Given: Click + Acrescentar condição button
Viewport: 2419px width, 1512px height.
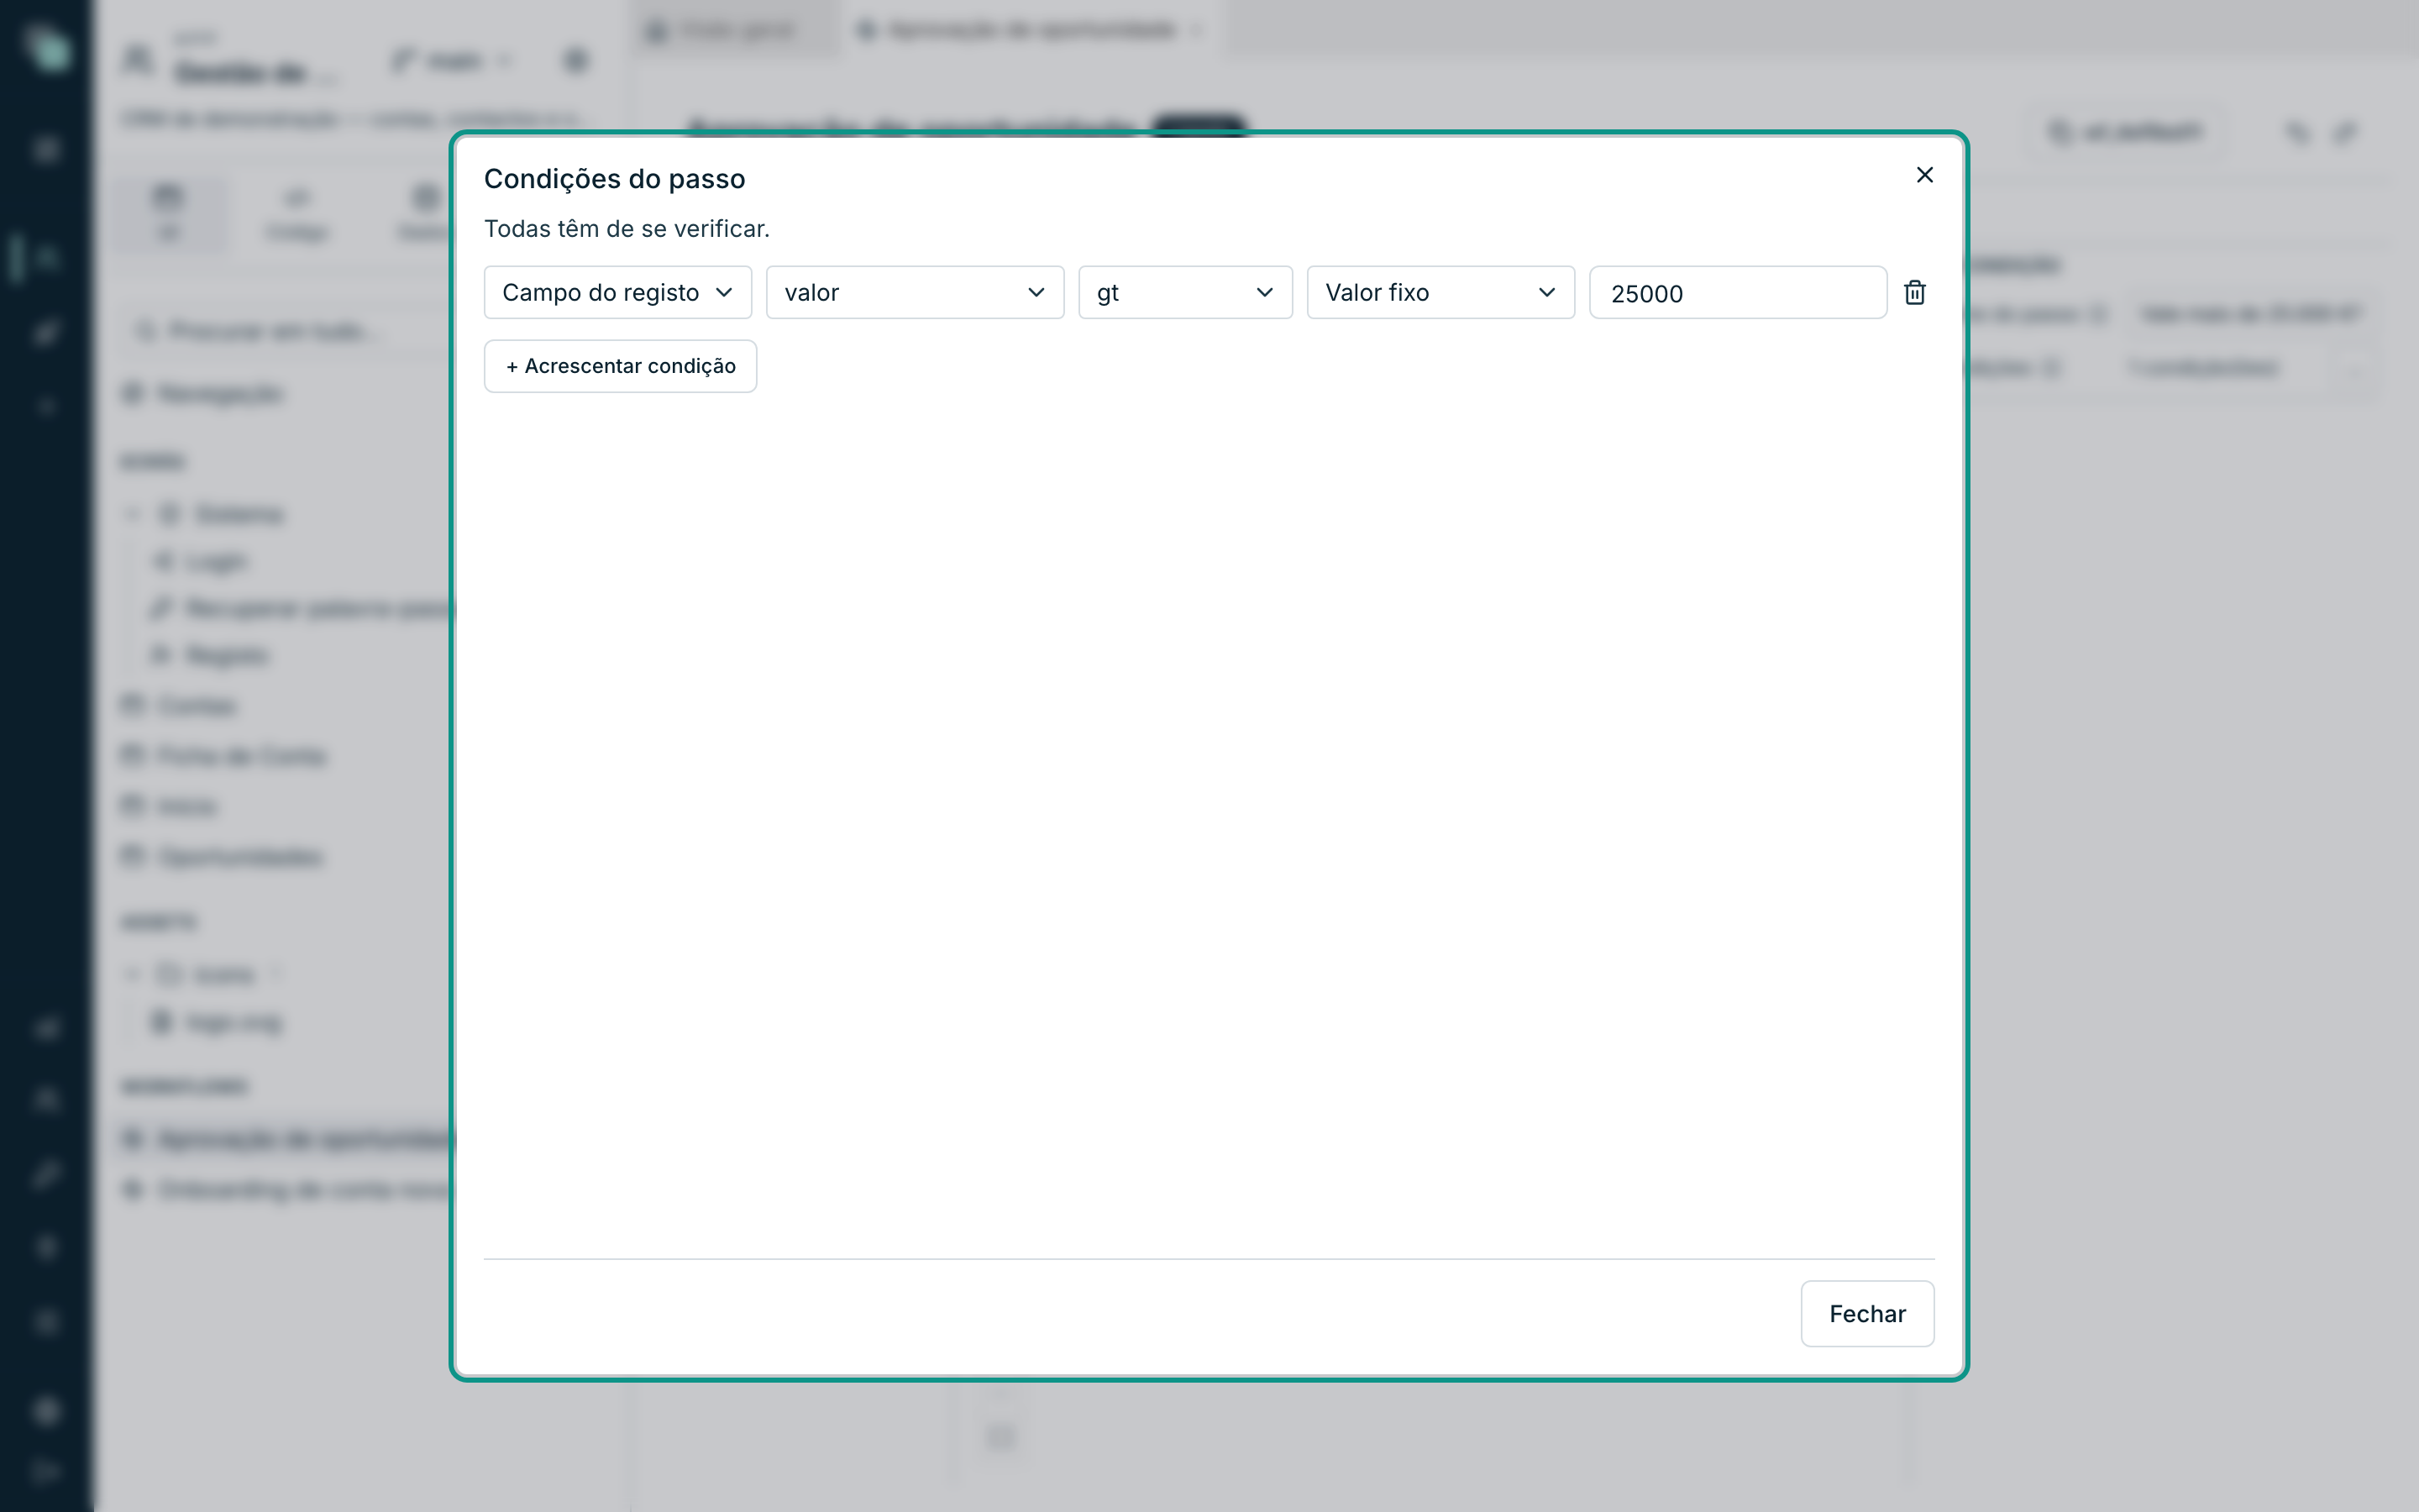Looking at the screenshot, I should click(x=620, y=366).
